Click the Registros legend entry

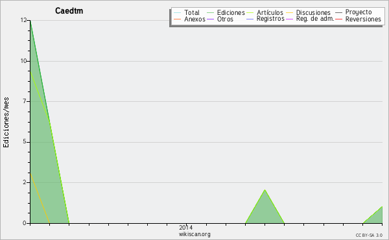[x=270, y=19]
